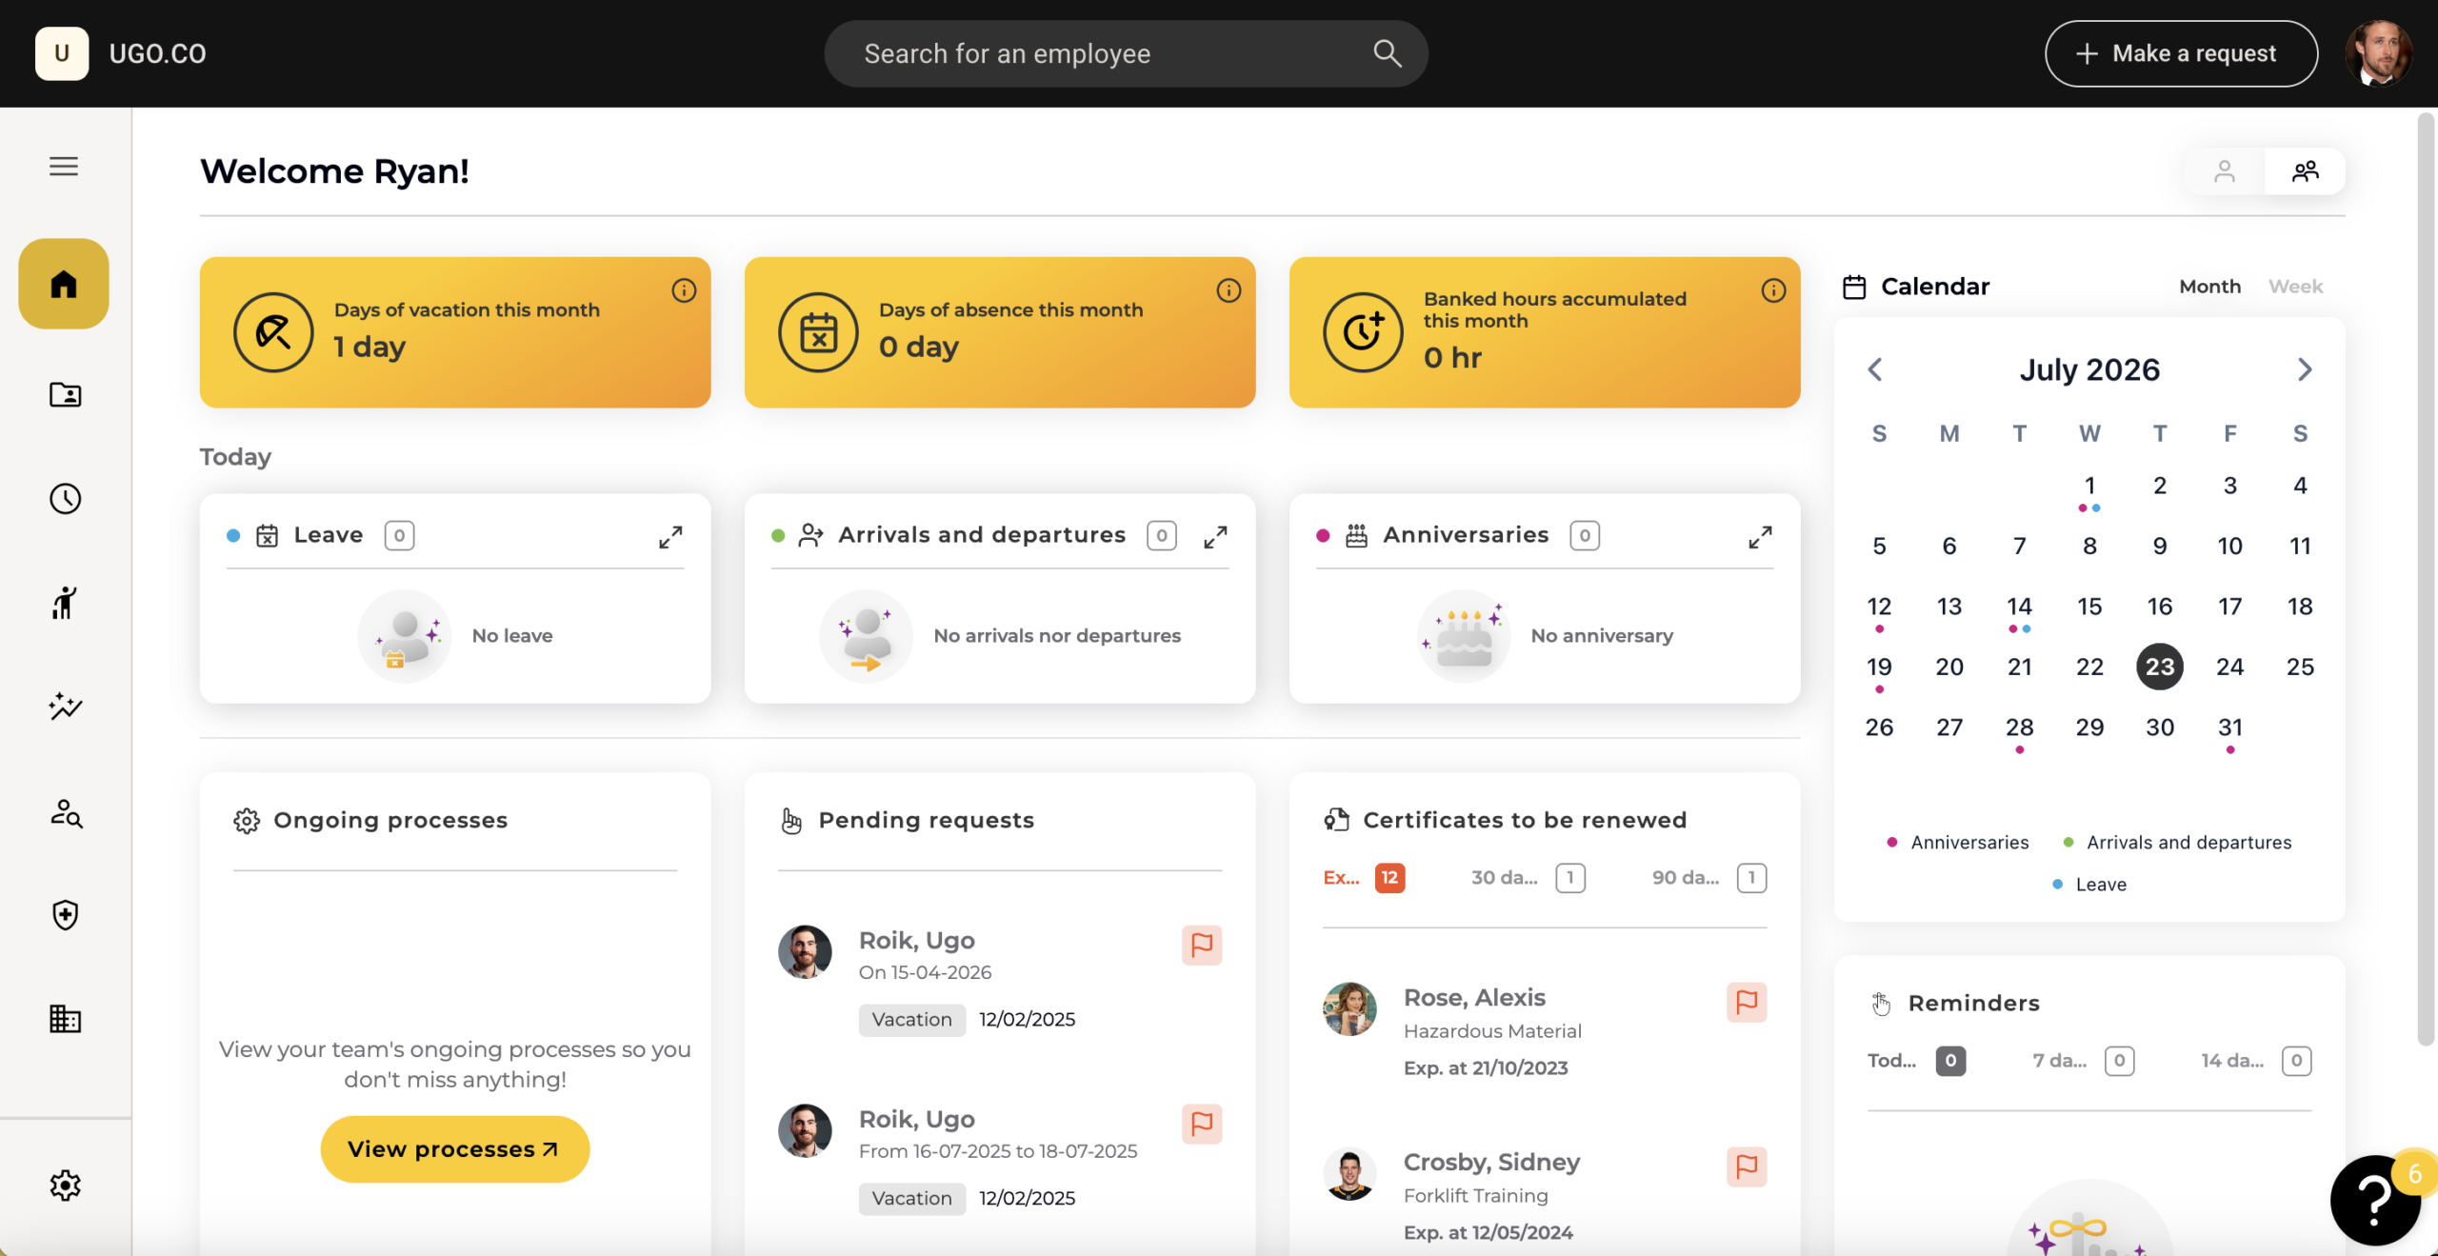Click Rose, Alexis avatar photo
This screenshot has width=2438, height=1256.
tap(1349, 1008)
